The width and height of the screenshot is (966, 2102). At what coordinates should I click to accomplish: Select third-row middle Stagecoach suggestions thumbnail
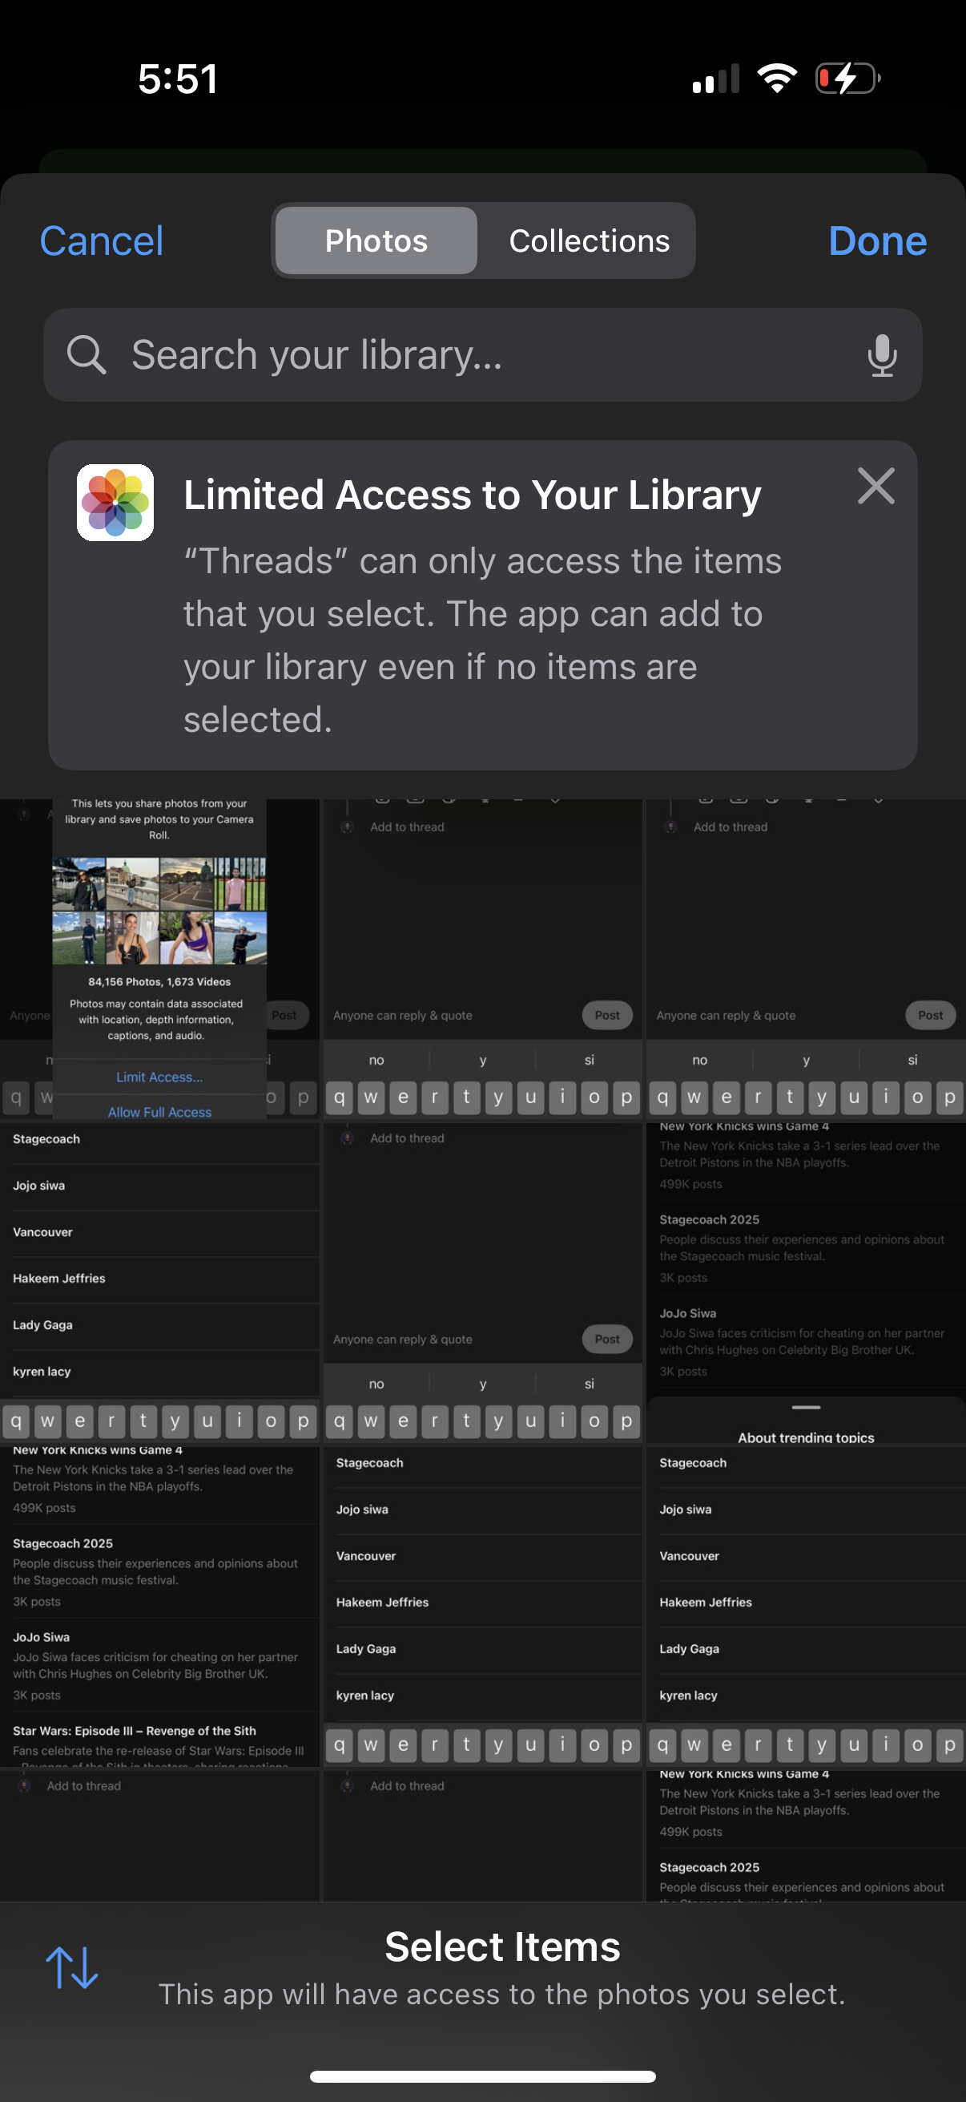pyautogui.click(x=482, y=1607)
